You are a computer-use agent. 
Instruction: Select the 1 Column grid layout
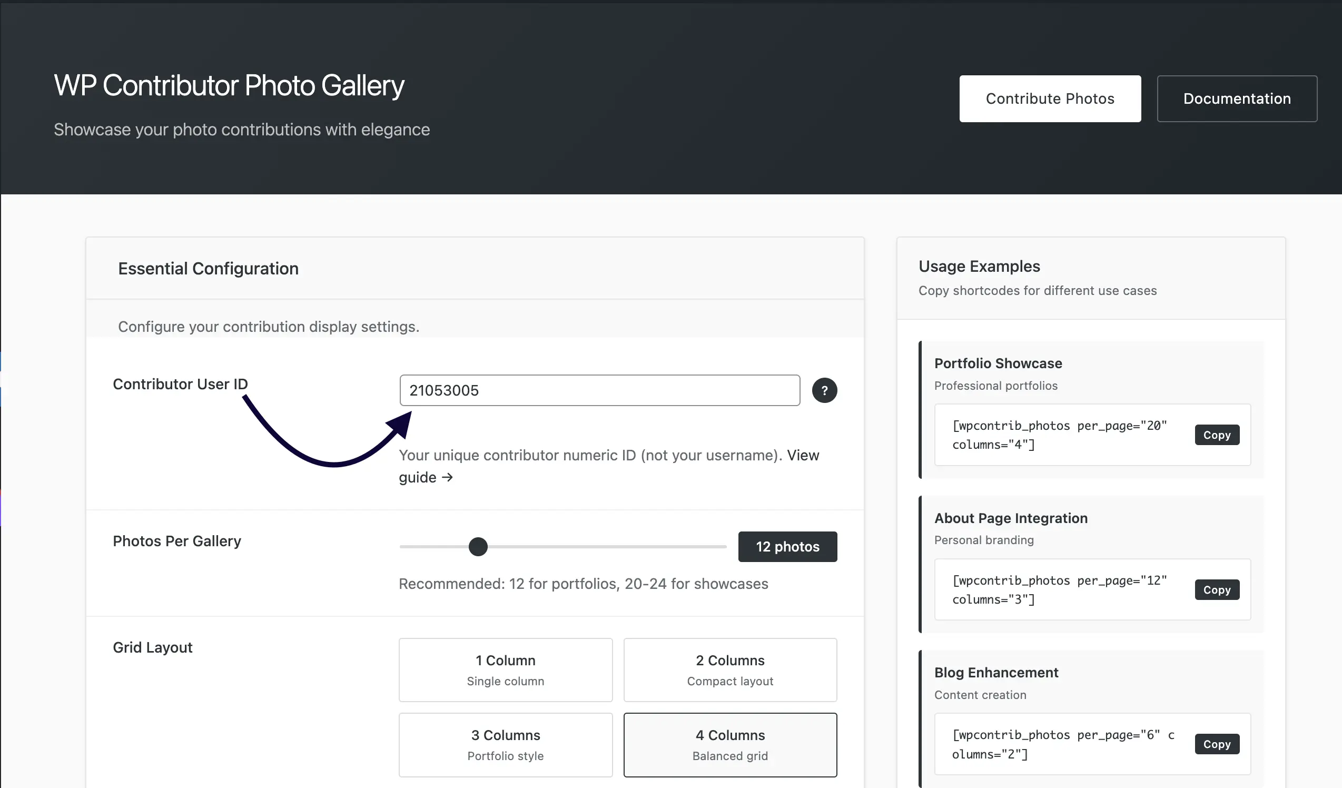tap(506, 670)
